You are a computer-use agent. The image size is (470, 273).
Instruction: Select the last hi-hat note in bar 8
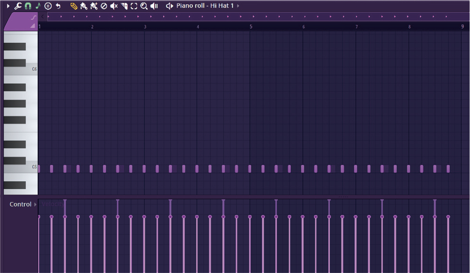(448, 169)
